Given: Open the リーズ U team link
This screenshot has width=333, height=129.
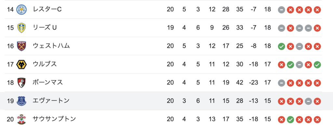Looking at the screenshot, I should click(x=45, y=28).
